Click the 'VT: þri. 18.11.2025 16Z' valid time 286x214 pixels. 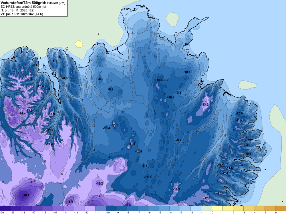pos(17,14)
